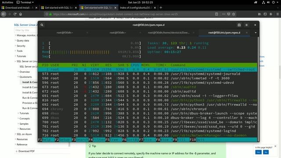Image resolution: width=281 pixels, height=158 pixels.
Task: Click the browser page scrollbar
Action: point(280,72)
